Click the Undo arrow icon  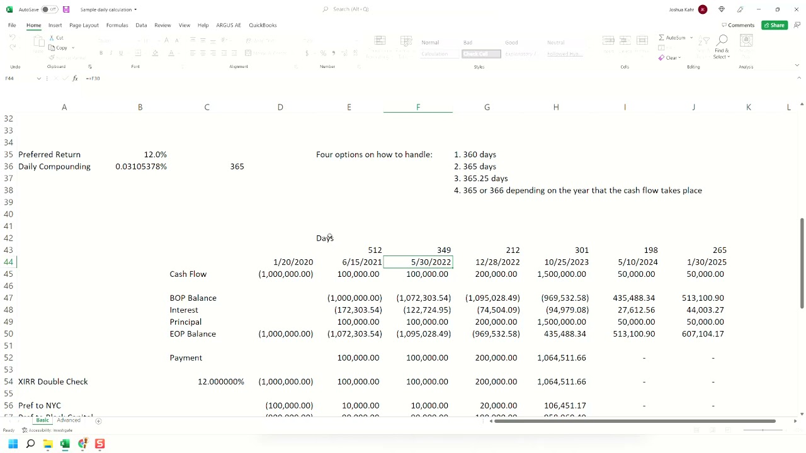[12, 38]
